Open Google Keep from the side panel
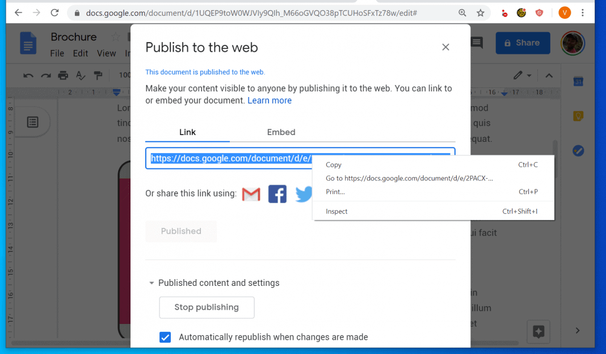Screen dimensions: 606x354 point(578,115)
